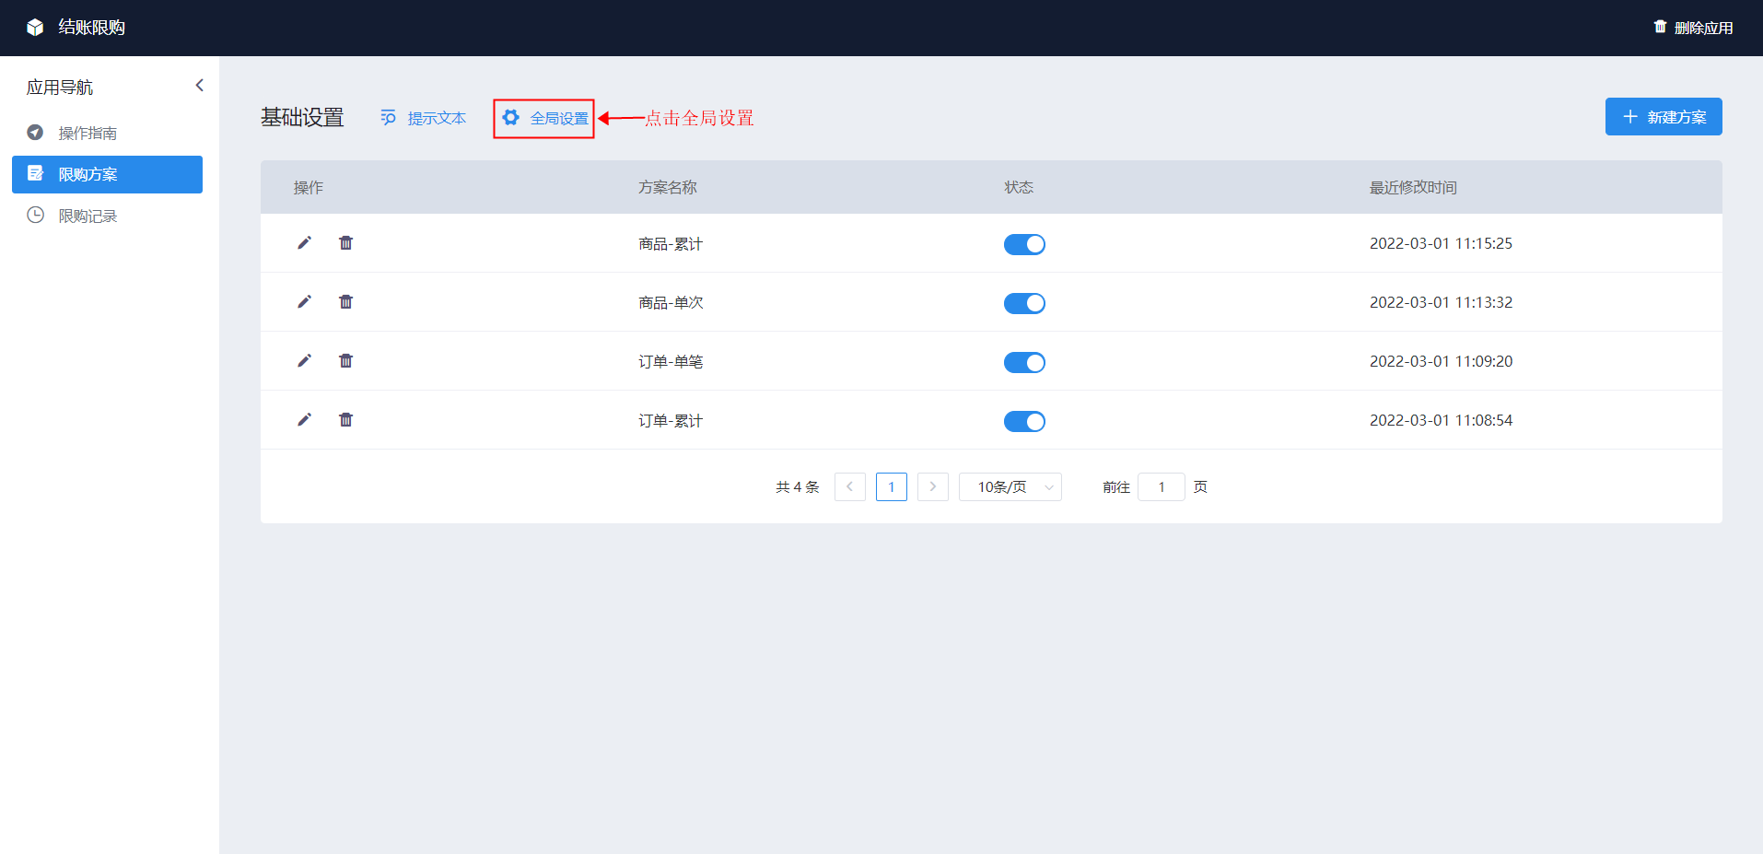The width and height of the screenshot is (1763, 854).
Task: Disable the 订单-累计 status switch
Action: click(x=1024, y=421)
